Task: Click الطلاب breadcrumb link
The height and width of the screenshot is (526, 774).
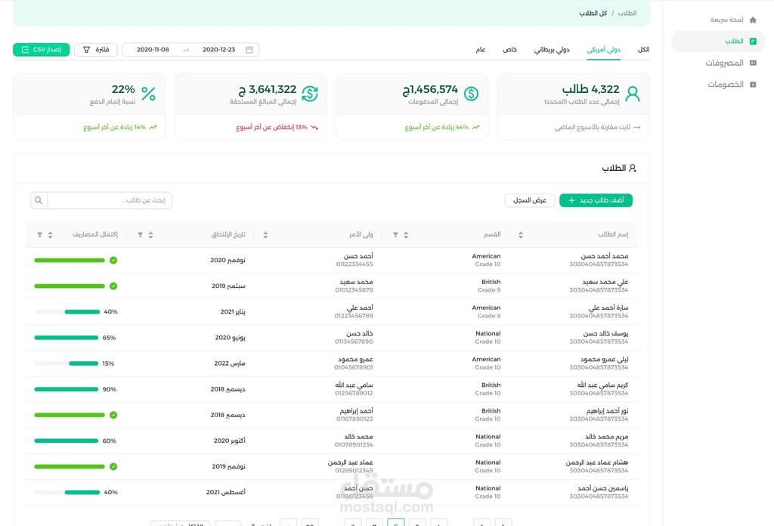Action: [627, 14]
